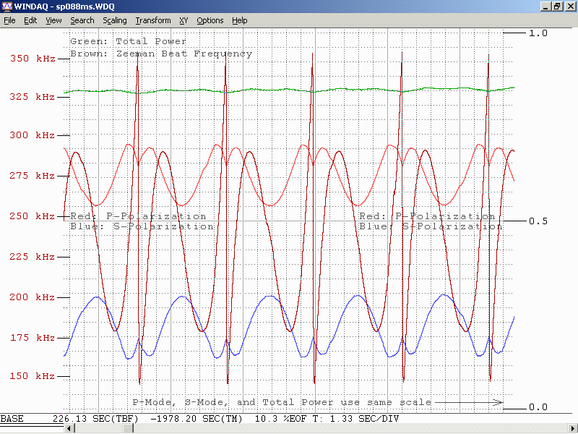Open the Help menu
This screenshot has width=578, height=434.
pos(240,20)
